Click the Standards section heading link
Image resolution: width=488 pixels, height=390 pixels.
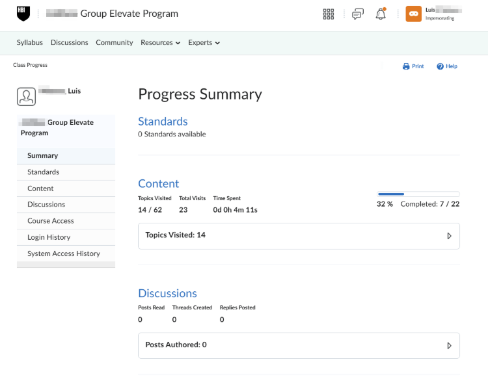coord(163,122)
